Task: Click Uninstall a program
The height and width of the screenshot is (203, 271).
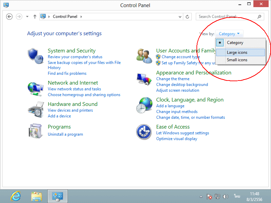Action: [65, 134]
